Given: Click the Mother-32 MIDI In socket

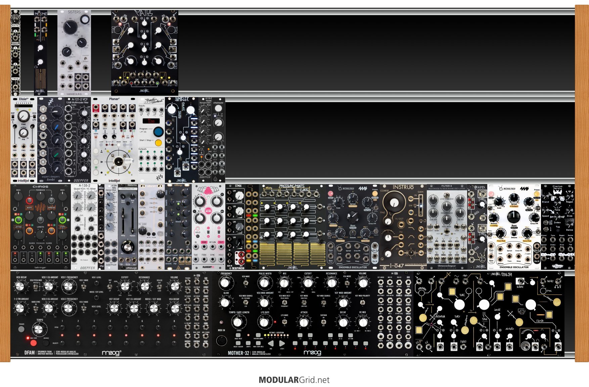Looking at the screenshot, I should (222, 341).
